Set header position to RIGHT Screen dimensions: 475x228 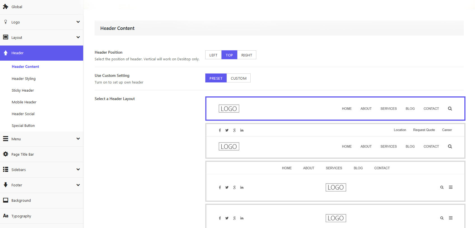pos(246,55)
